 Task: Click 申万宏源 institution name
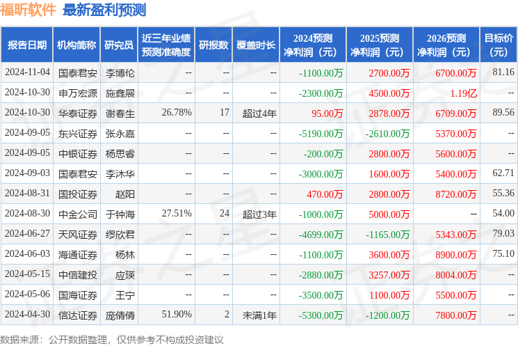[x=78, y=93]
